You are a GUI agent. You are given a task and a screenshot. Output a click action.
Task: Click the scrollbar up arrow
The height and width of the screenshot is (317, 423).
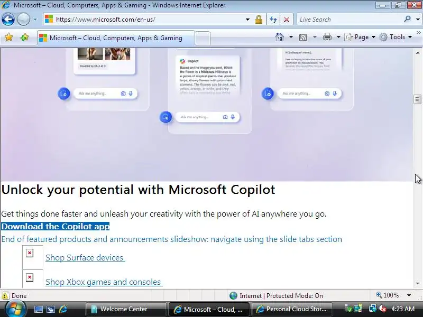click(x=418, y=53)
